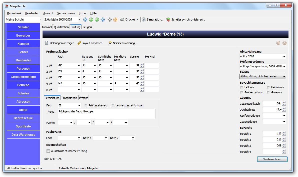
Task: Open the Drucken print menu
Action: pyautogui.click(x=129, y=20)
